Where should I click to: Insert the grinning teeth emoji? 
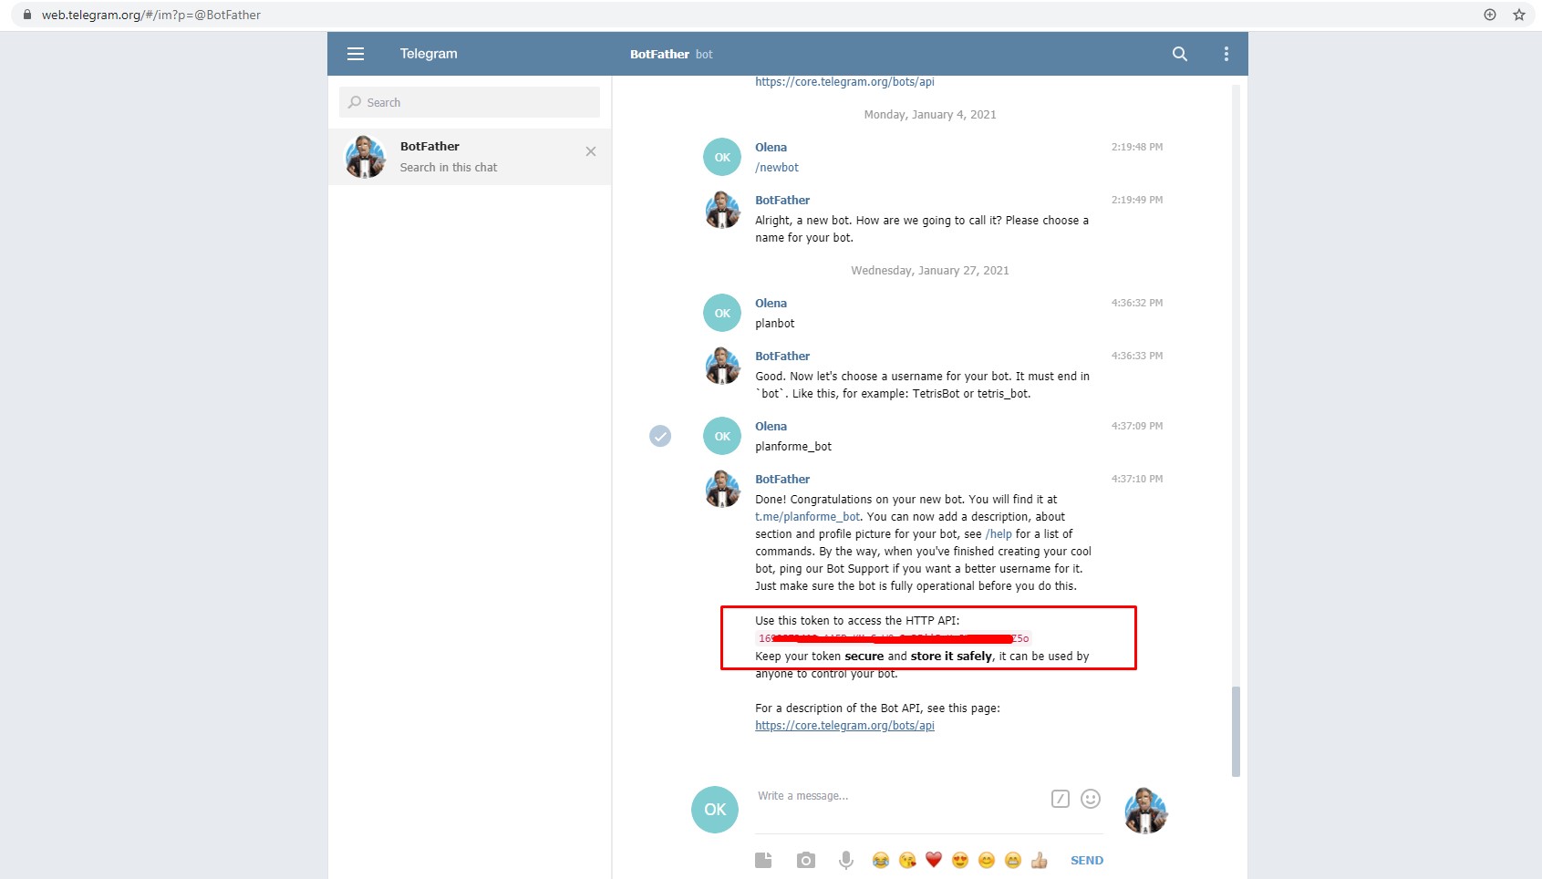click(1012, 860)
